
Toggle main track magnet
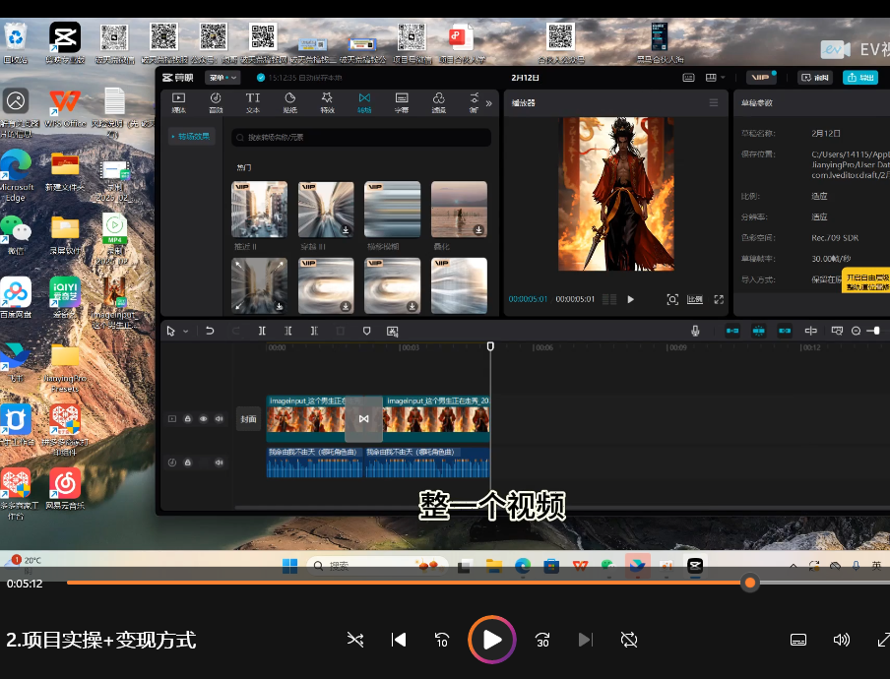[x=732, y=331]
